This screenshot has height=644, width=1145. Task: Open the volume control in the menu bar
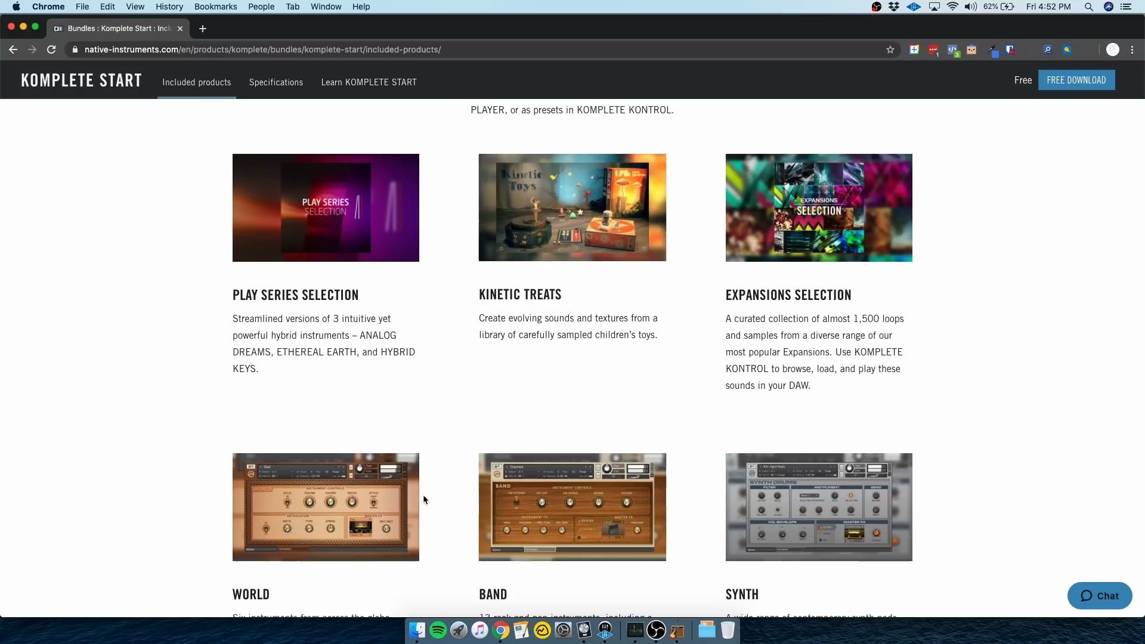tap(971, 7)
